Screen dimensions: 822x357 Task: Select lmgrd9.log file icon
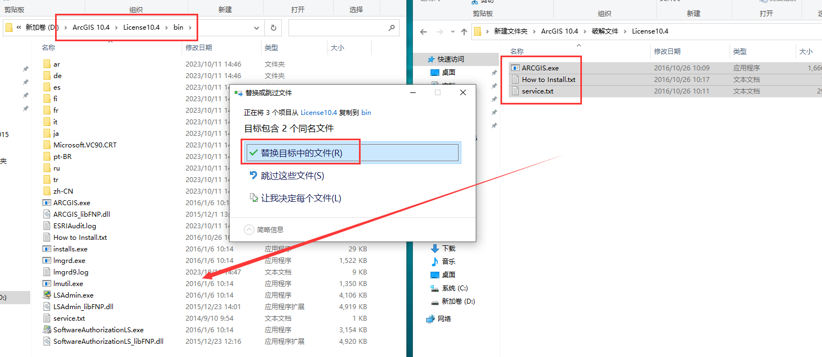coord(47,272)
